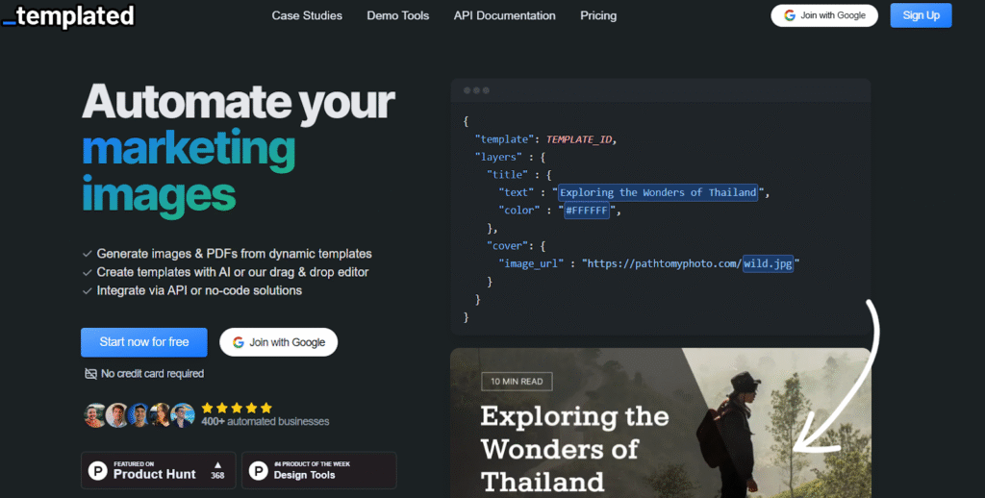Viewport: 985px width, 498px height.
Task: Click the five-star rating icons
Action: pos(237,408)
